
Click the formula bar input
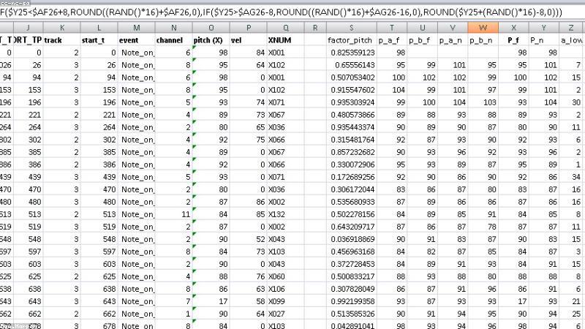pyautogui.click(x=292, y=12)
